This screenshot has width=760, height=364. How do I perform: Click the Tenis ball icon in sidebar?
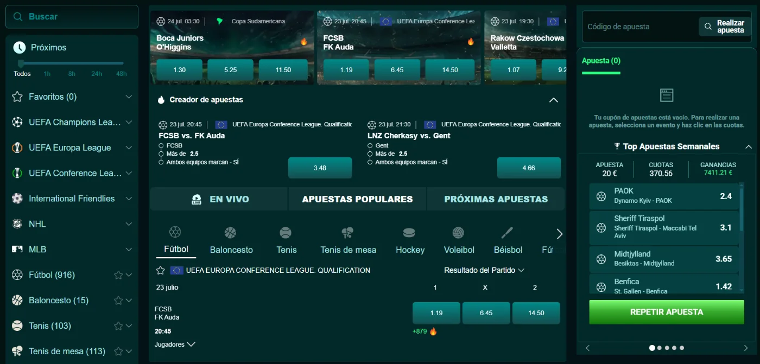(x=17, y=325)
